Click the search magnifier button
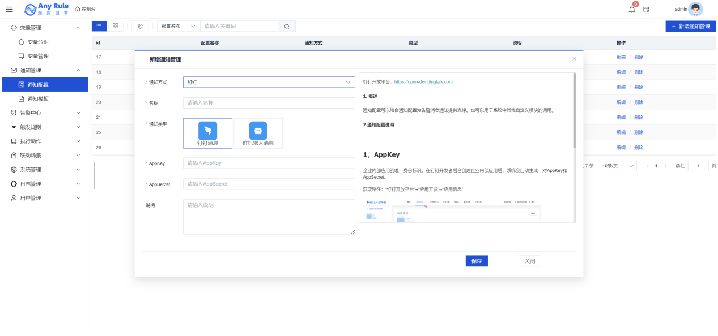718x336 pixels. pos(287,26)
